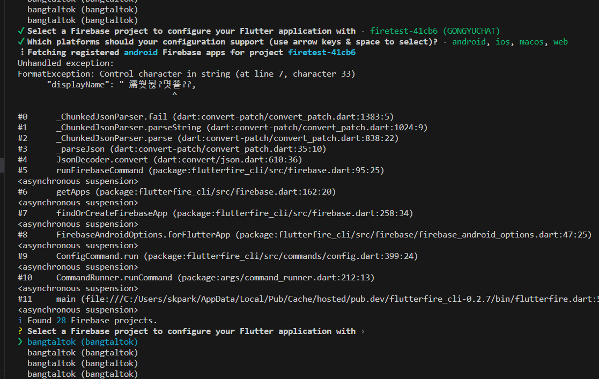Click "ConfigCommand.run" in frame #9
Image resolution: width=599 pixels, height=379 pixels.
97,256
